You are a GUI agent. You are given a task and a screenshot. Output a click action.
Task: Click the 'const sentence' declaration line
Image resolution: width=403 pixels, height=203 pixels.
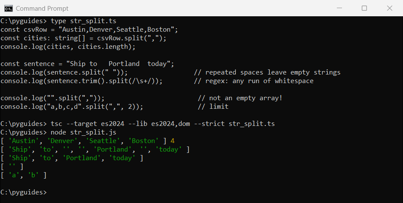point(87,64)
